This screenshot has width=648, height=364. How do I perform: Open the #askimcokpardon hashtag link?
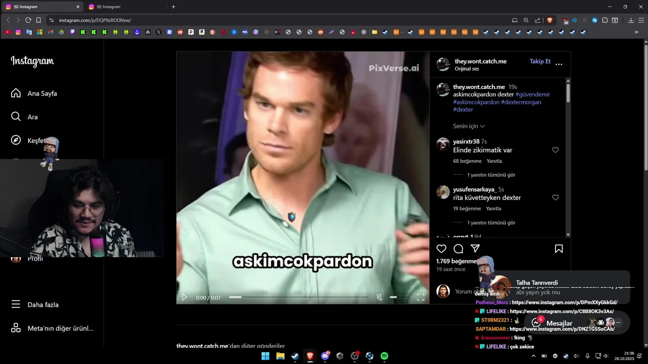click(476, 102)
